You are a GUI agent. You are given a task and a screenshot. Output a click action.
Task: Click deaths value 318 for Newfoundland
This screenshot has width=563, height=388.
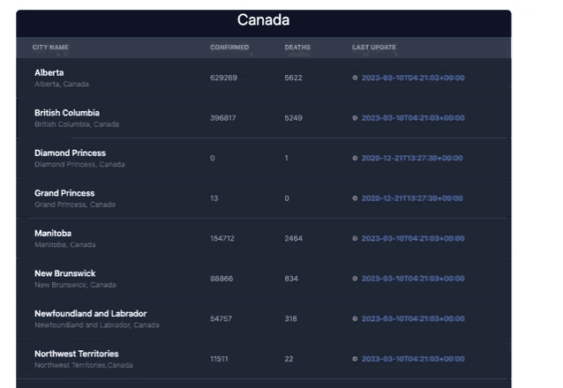tap(291, 319)
